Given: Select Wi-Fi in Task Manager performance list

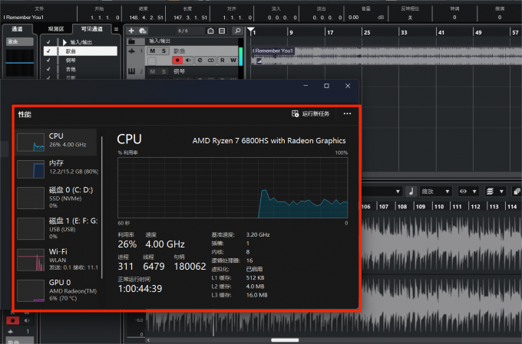Looking at the screenshot, I should coord(58,260).
